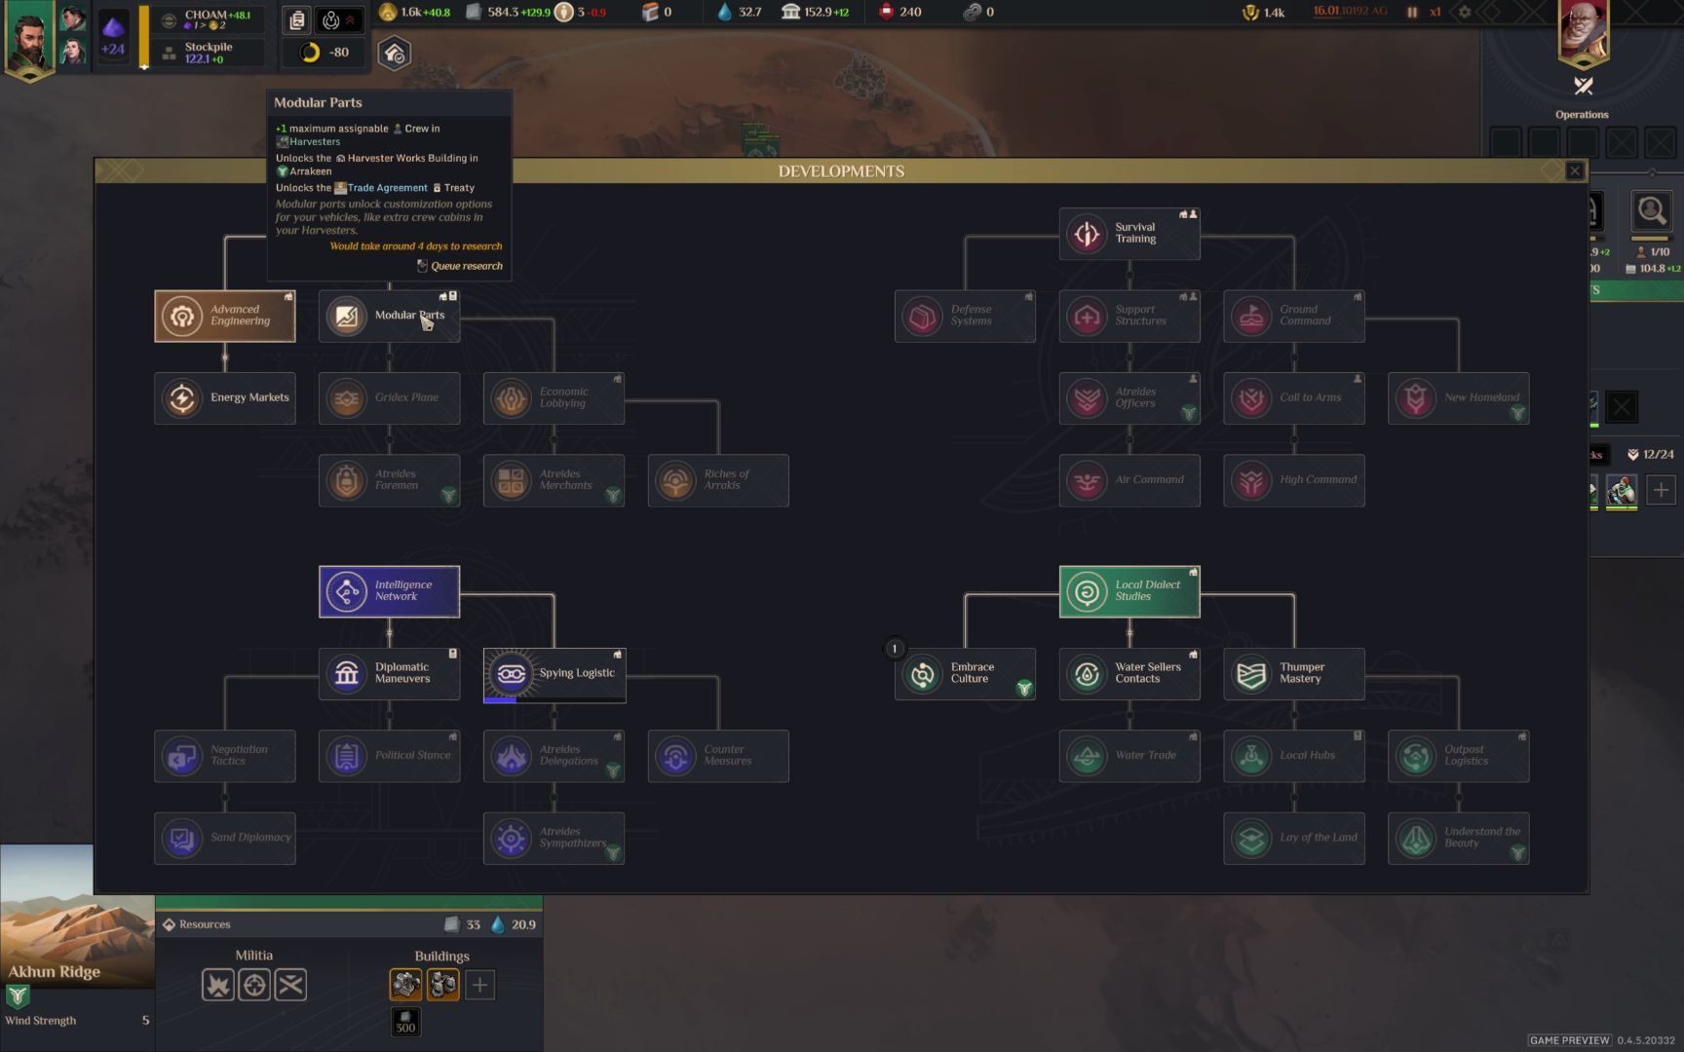Screen dimensions: 1684x1052
Task: Select the Counter Measures icon
Action: 675,756
